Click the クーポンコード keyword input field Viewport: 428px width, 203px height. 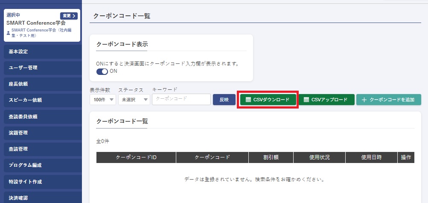(181, 100)
